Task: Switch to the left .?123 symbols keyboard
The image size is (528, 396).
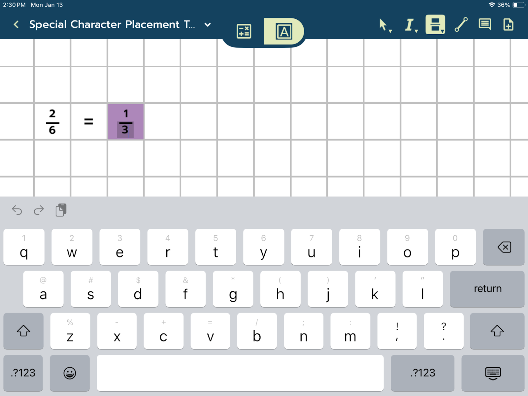Action: [23, 373]
